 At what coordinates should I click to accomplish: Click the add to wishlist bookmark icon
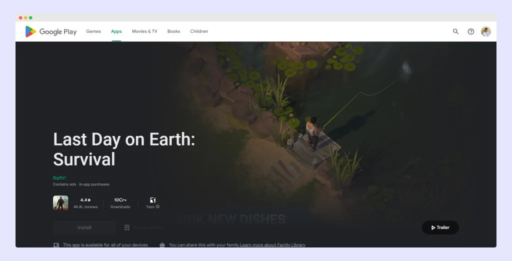[x=127, y=227]
